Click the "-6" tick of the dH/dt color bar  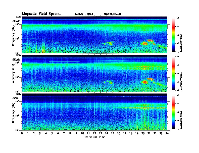pos(178,27)
